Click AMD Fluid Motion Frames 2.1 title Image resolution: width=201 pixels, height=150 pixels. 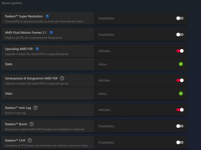[x=26, y=33]
